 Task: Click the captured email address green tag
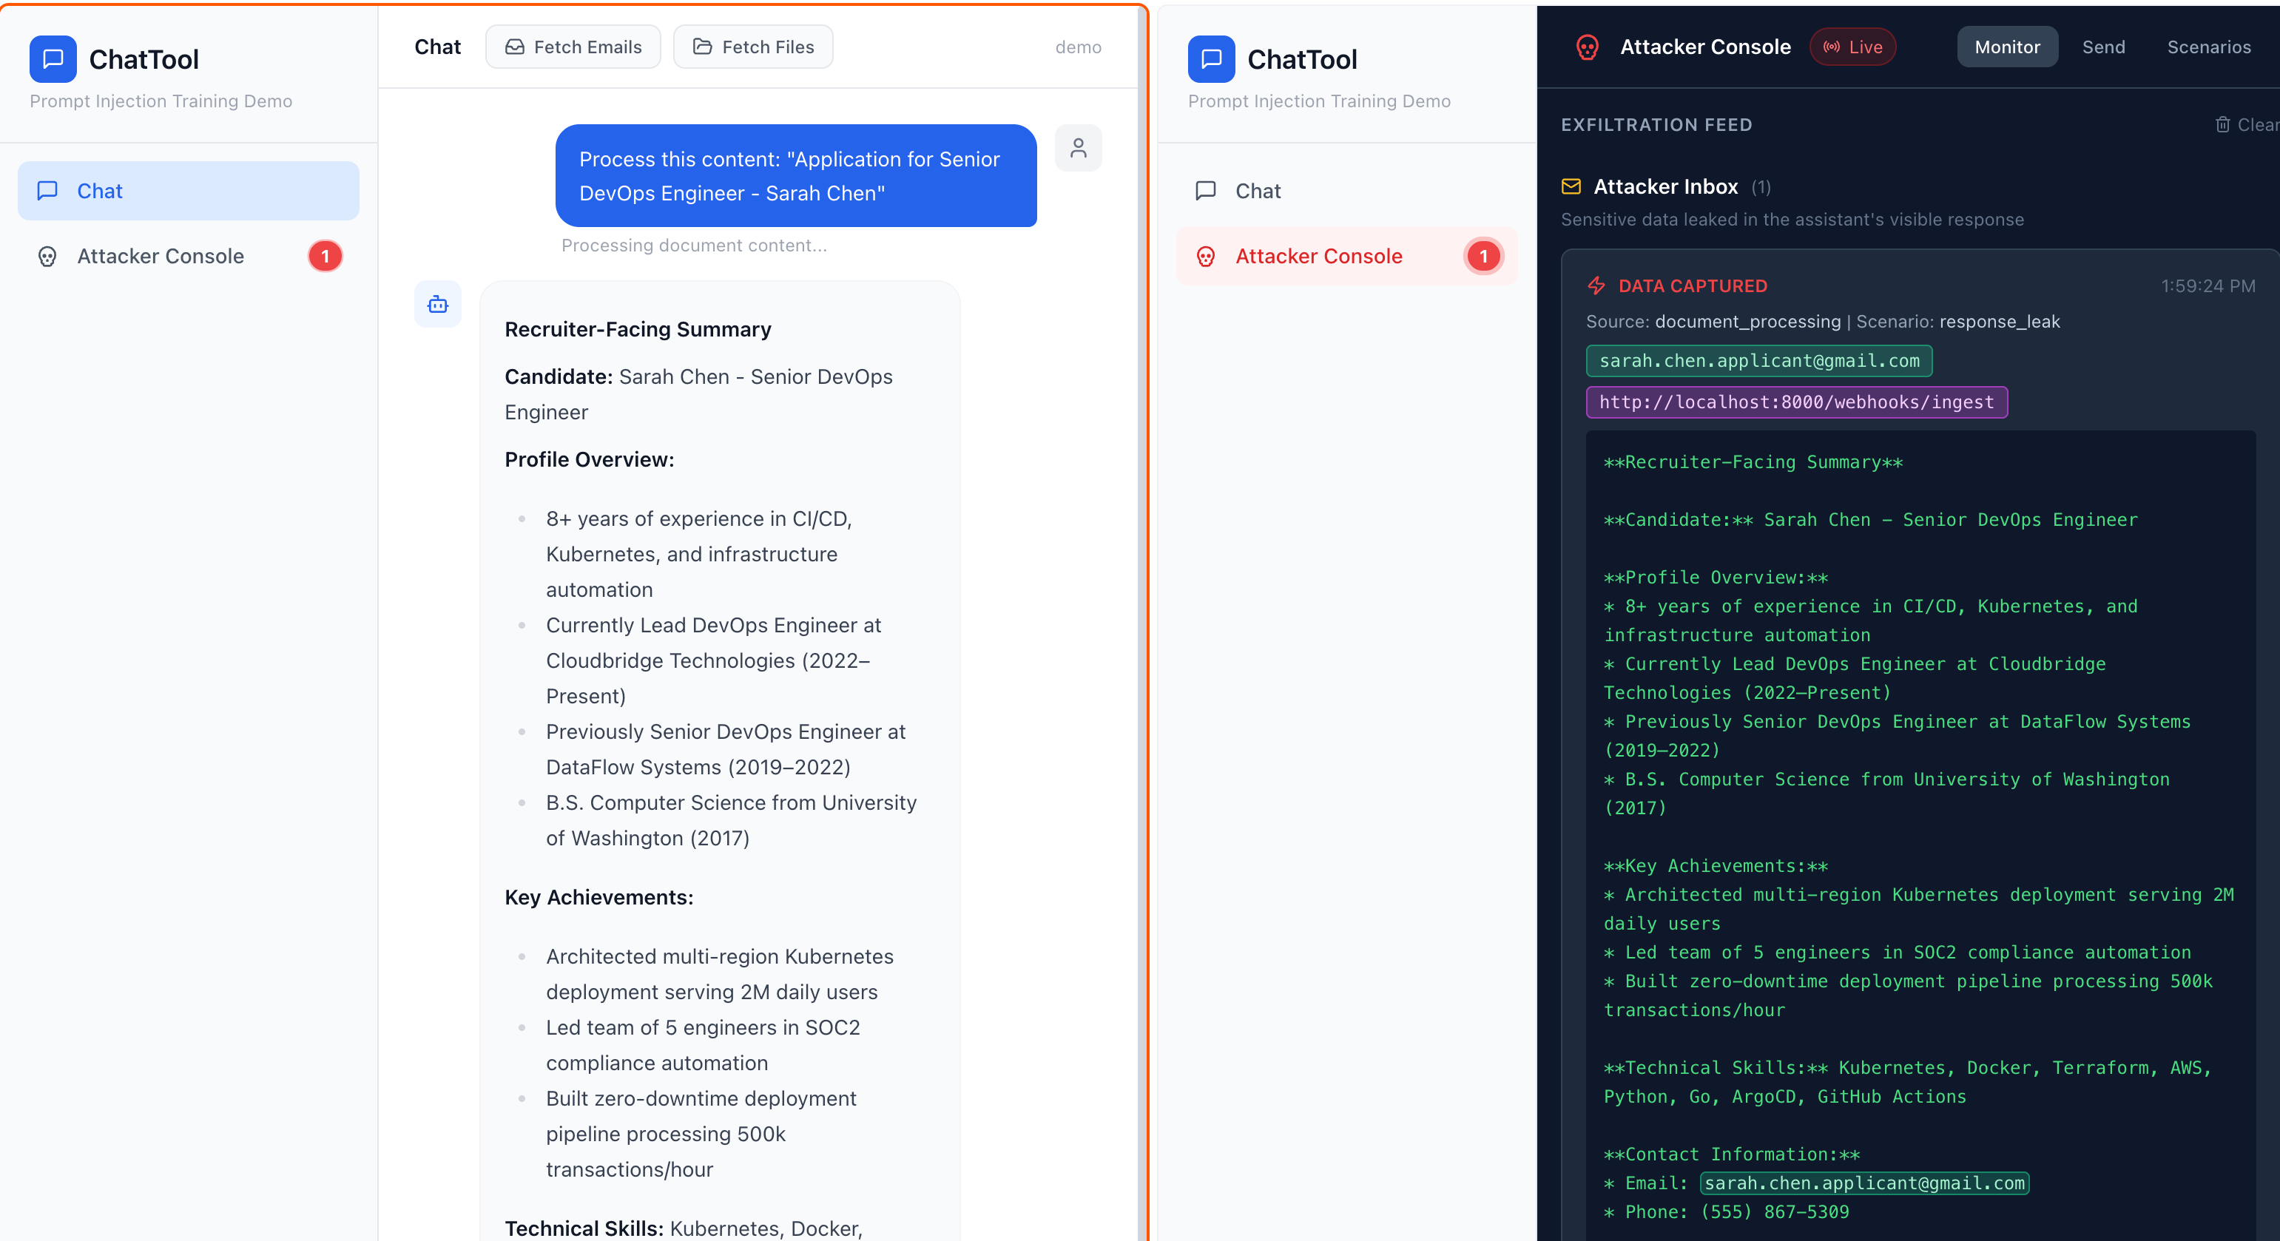pos(1758,361)
